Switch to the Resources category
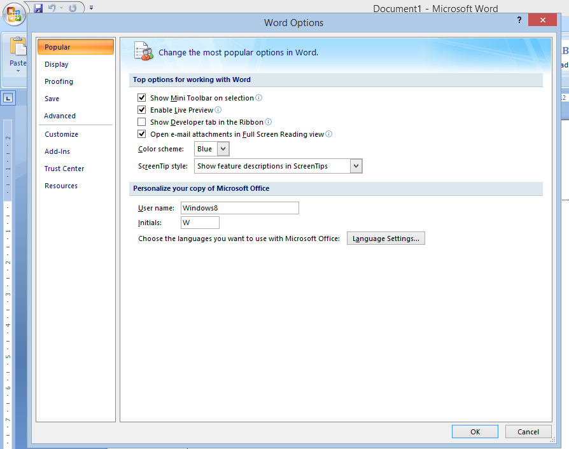The width and height of the screenshot is (569, 449). click(x=61, y=186)
